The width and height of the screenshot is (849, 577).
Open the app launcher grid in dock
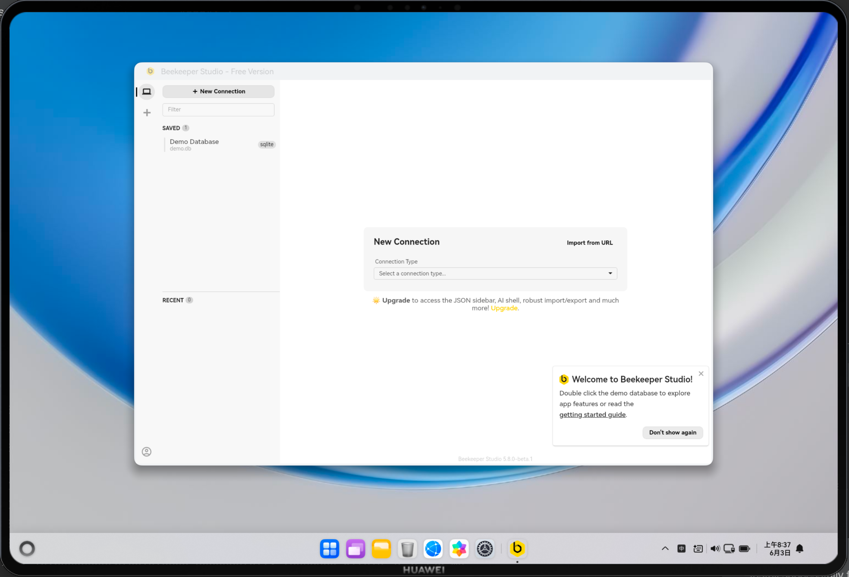[x=330, y=549]
